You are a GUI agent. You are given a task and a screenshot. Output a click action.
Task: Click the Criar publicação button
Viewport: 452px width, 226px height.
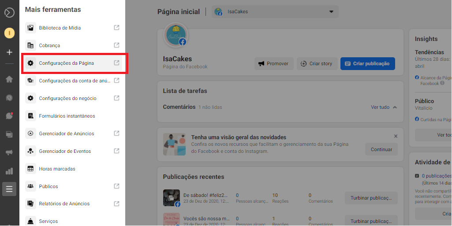pyautogui.click(x=367, y=63)
